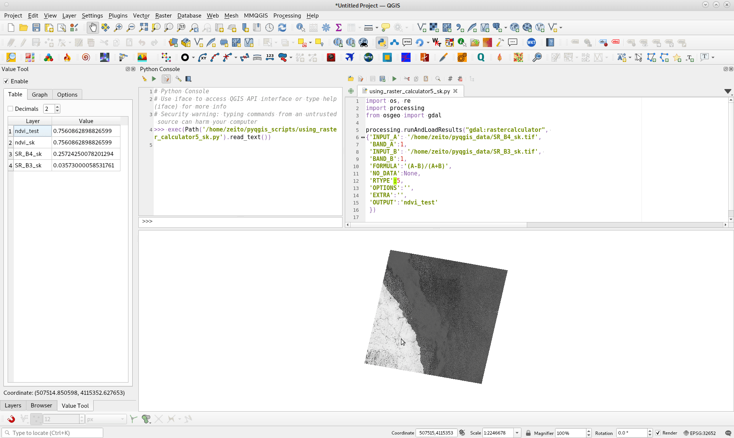Image resolution: width=734 pixels, height=438 pixels.
Task: Expand the editor tab list arrow
Action: click(x=728, y=91)
